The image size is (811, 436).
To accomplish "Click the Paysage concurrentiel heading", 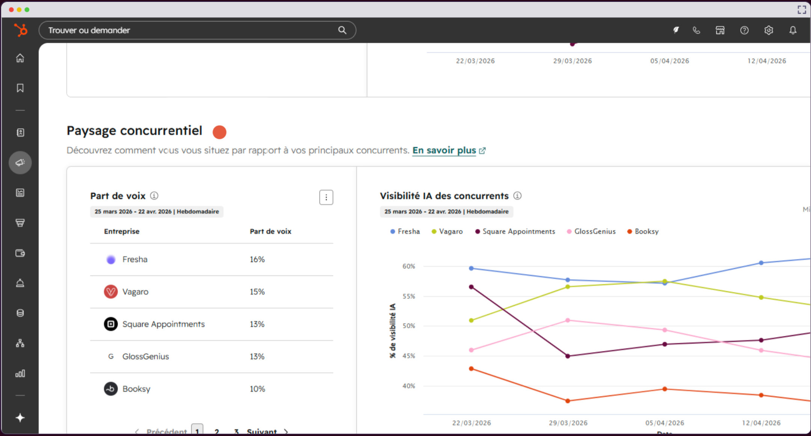I will point(134,131).
